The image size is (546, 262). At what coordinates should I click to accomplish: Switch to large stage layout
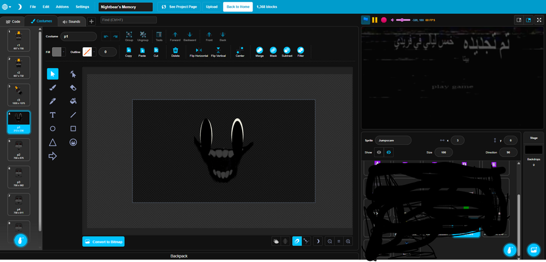528,20
